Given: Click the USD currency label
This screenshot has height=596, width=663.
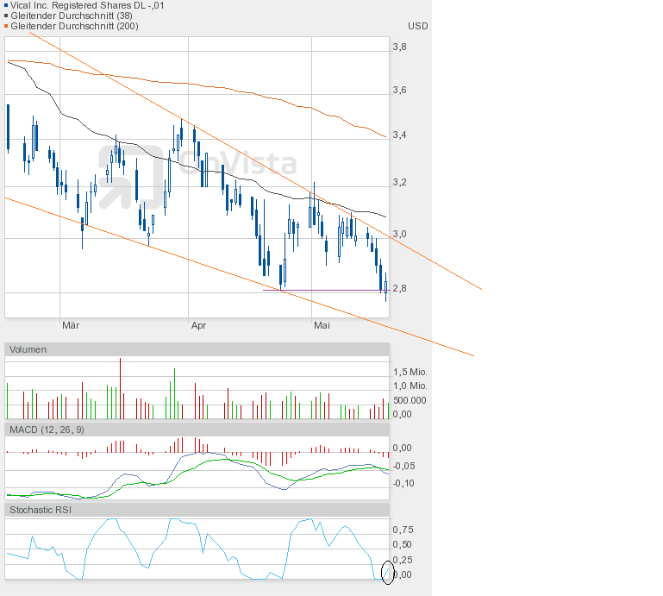Looking at the screenshot, I should click(417, 26).
